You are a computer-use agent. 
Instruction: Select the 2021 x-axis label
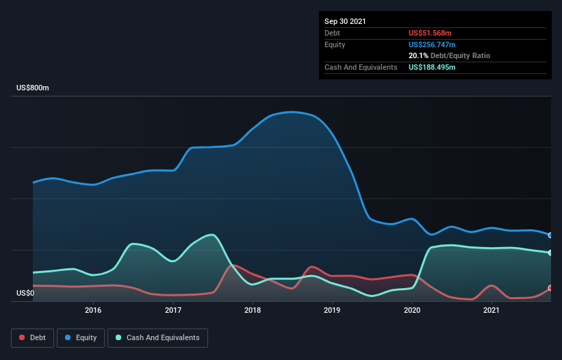click(491, 310)
